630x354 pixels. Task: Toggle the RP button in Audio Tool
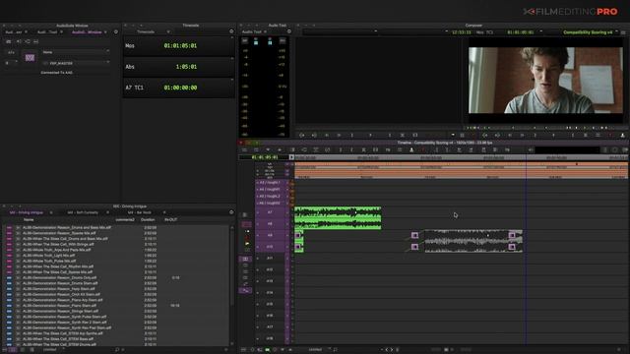pos(245,40)
